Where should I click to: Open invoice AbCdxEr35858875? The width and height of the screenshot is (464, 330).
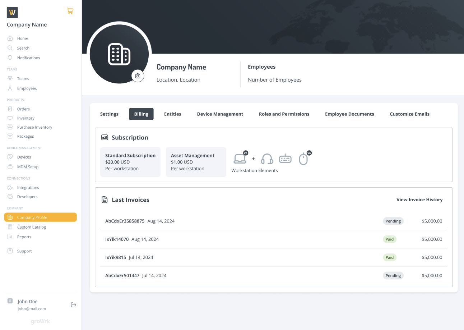[x=125, y=221]
